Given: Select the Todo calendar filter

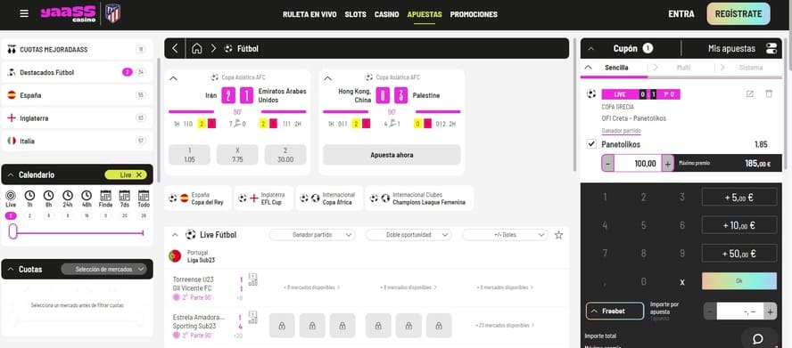Looking at the screenshot, I should click(144, 195).
